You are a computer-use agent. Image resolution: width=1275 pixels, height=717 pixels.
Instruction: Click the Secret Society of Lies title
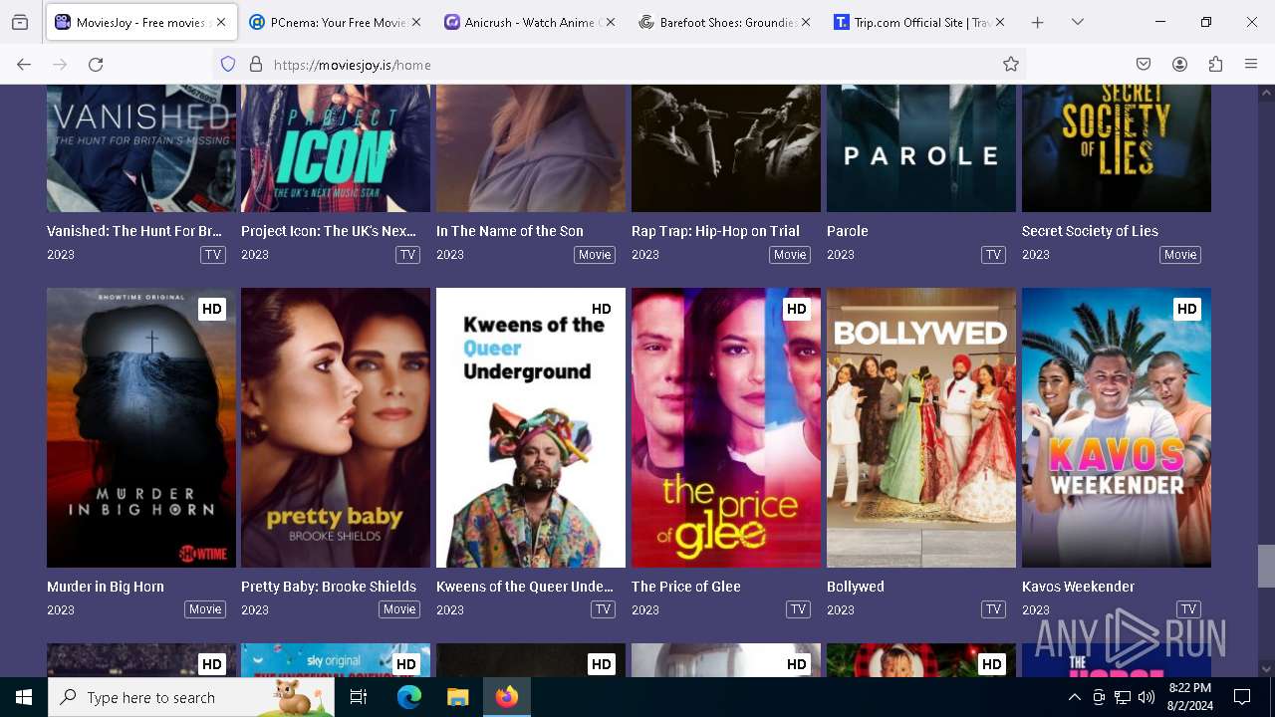coord(1090,231)
